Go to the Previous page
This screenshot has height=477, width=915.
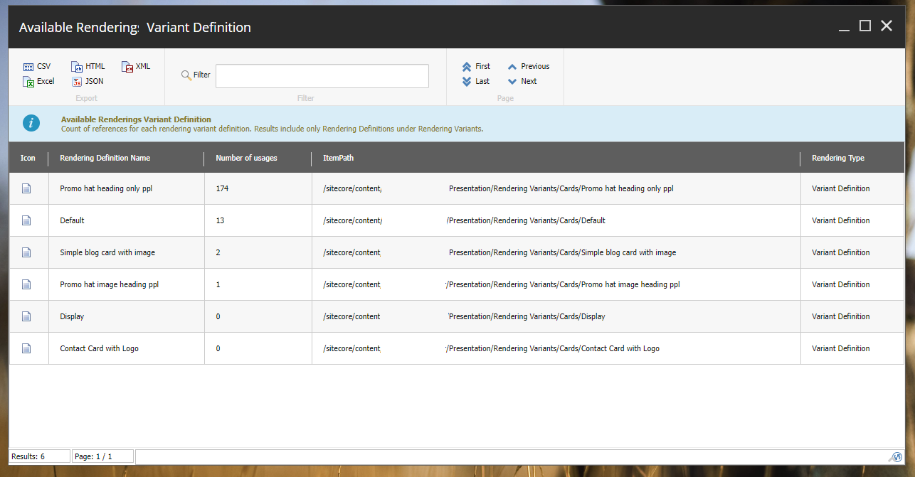coord(529,66)
